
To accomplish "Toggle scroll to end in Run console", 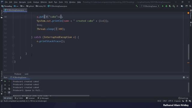I will click(9, 92).
